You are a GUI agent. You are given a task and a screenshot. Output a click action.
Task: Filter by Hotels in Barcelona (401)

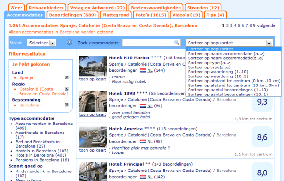point(41,155)
